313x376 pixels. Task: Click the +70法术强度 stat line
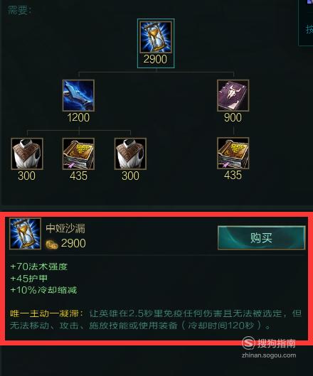[39, 267]
